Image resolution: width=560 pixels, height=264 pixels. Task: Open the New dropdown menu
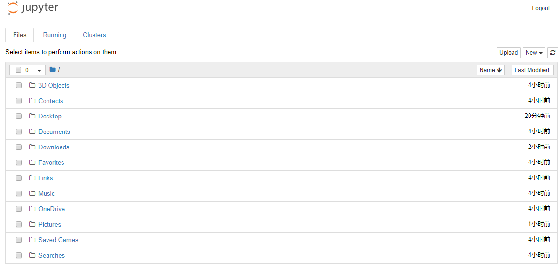pyautogui.click(x=534, y=53)
